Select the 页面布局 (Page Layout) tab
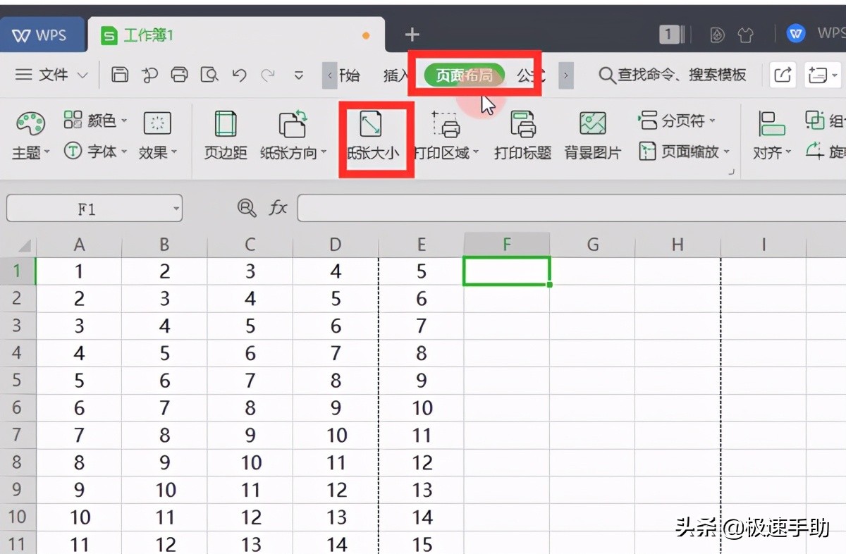The width and height of the screenshot is (846, 554). coord(464,75)
